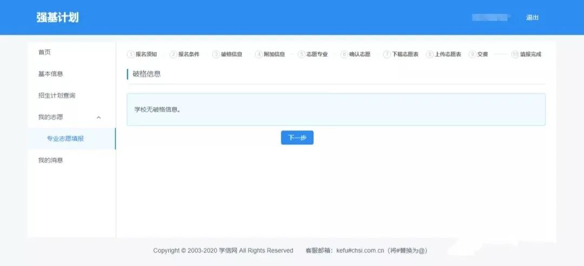
Task: Log out via the 退出 link
Action: [532, 17]
